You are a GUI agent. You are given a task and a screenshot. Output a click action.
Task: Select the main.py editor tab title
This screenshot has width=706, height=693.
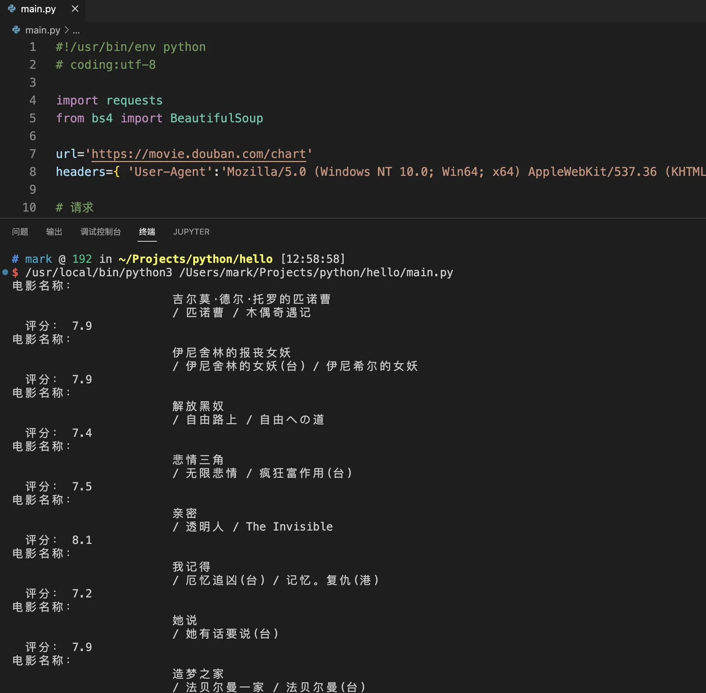[x=38, y=9]
